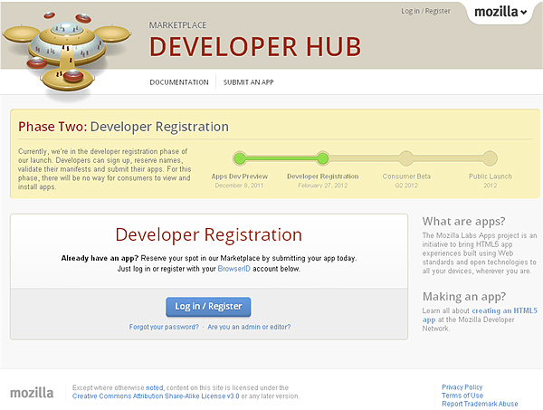The image size is (543, 410).
Task: Click the red 'Developer Registration' panel heading
Action: 208,234
